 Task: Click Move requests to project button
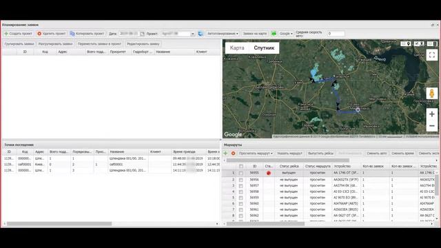[99, 44]
